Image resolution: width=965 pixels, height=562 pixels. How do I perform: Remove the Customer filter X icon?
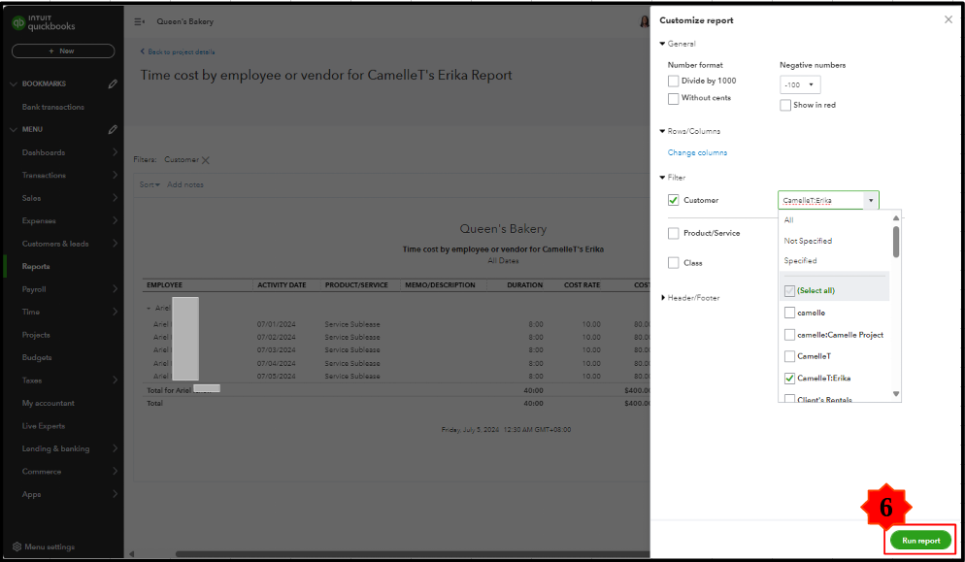tap(206, 160)
